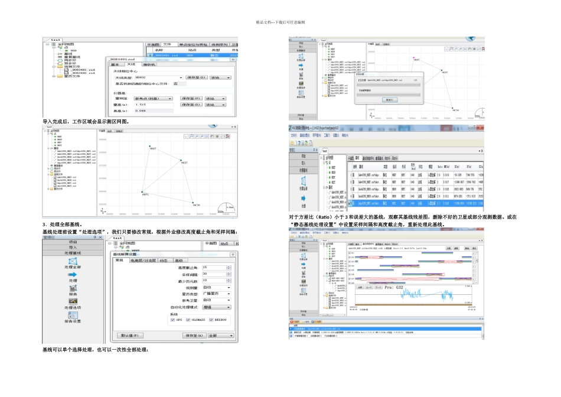Toggle the GLONASS system checkbox
Image resolution: width=561 pixels, height=397 pixels.
(x=188, y=320)
